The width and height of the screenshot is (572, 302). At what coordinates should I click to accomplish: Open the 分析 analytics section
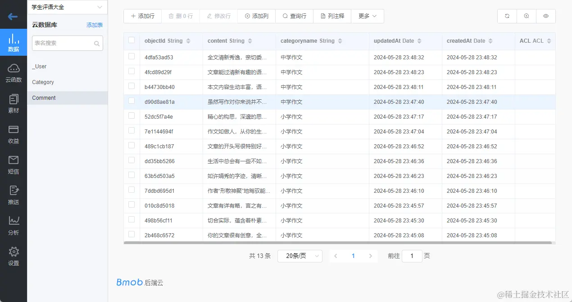tap(14, 226)
